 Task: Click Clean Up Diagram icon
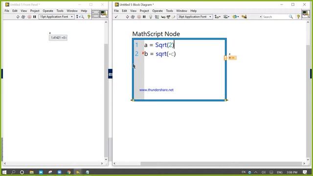coord(244,17)
